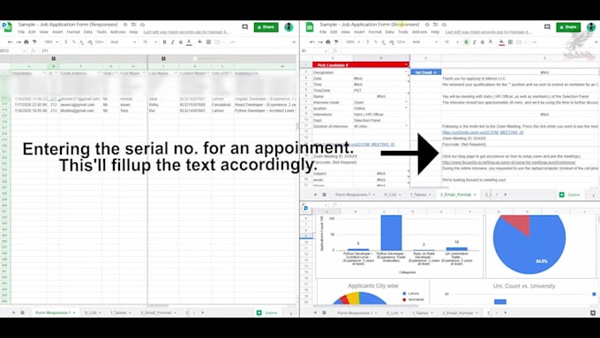The width and height of the screenshot is (600, 338).
Task: Open all sheets list in lower right window
Action: click(324, 312)
